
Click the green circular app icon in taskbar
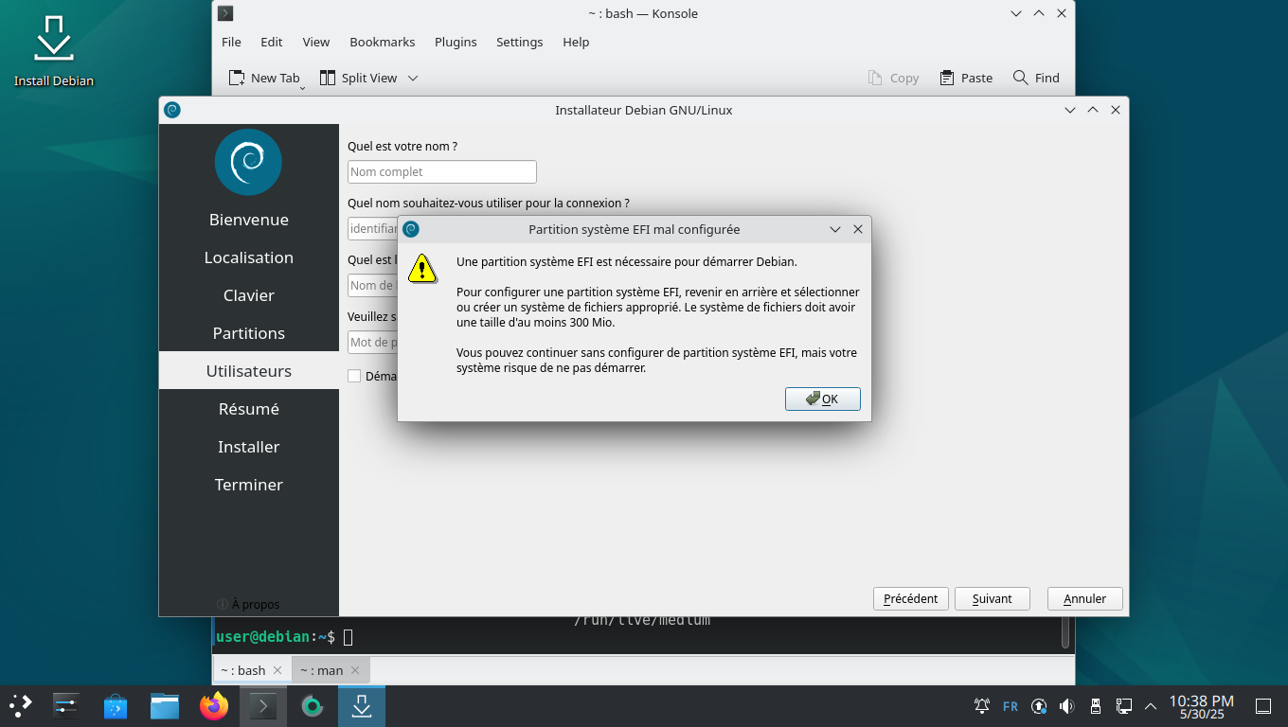coord(312,705)
